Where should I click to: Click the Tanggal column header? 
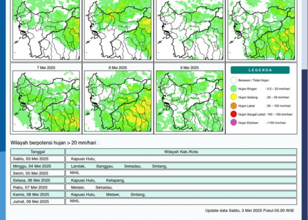[38, 152]
